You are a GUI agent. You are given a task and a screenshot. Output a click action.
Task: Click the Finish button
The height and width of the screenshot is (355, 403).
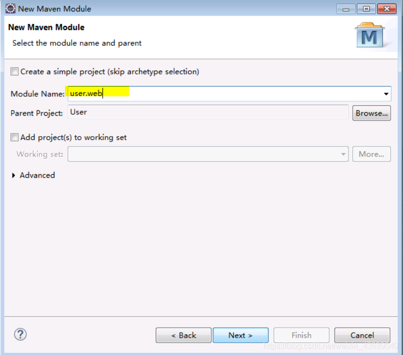(x=301, y=335)
